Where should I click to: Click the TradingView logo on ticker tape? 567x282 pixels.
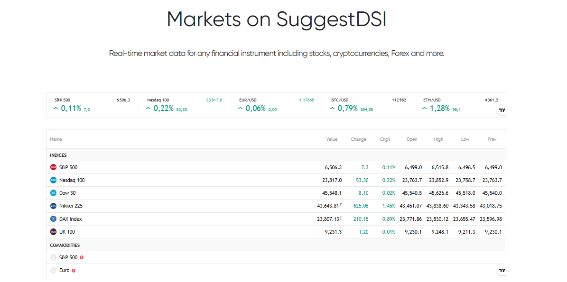[502, 110]
